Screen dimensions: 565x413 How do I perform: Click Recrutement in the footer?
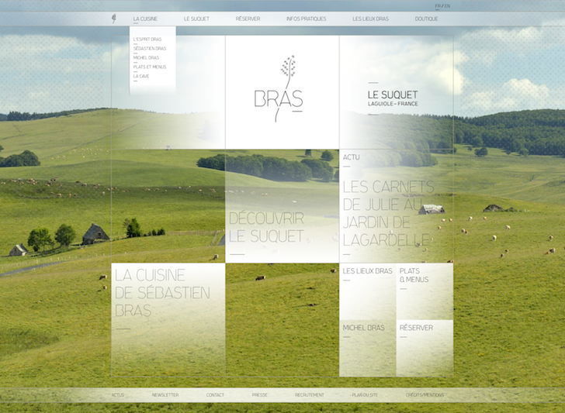(x=310, y=395)
